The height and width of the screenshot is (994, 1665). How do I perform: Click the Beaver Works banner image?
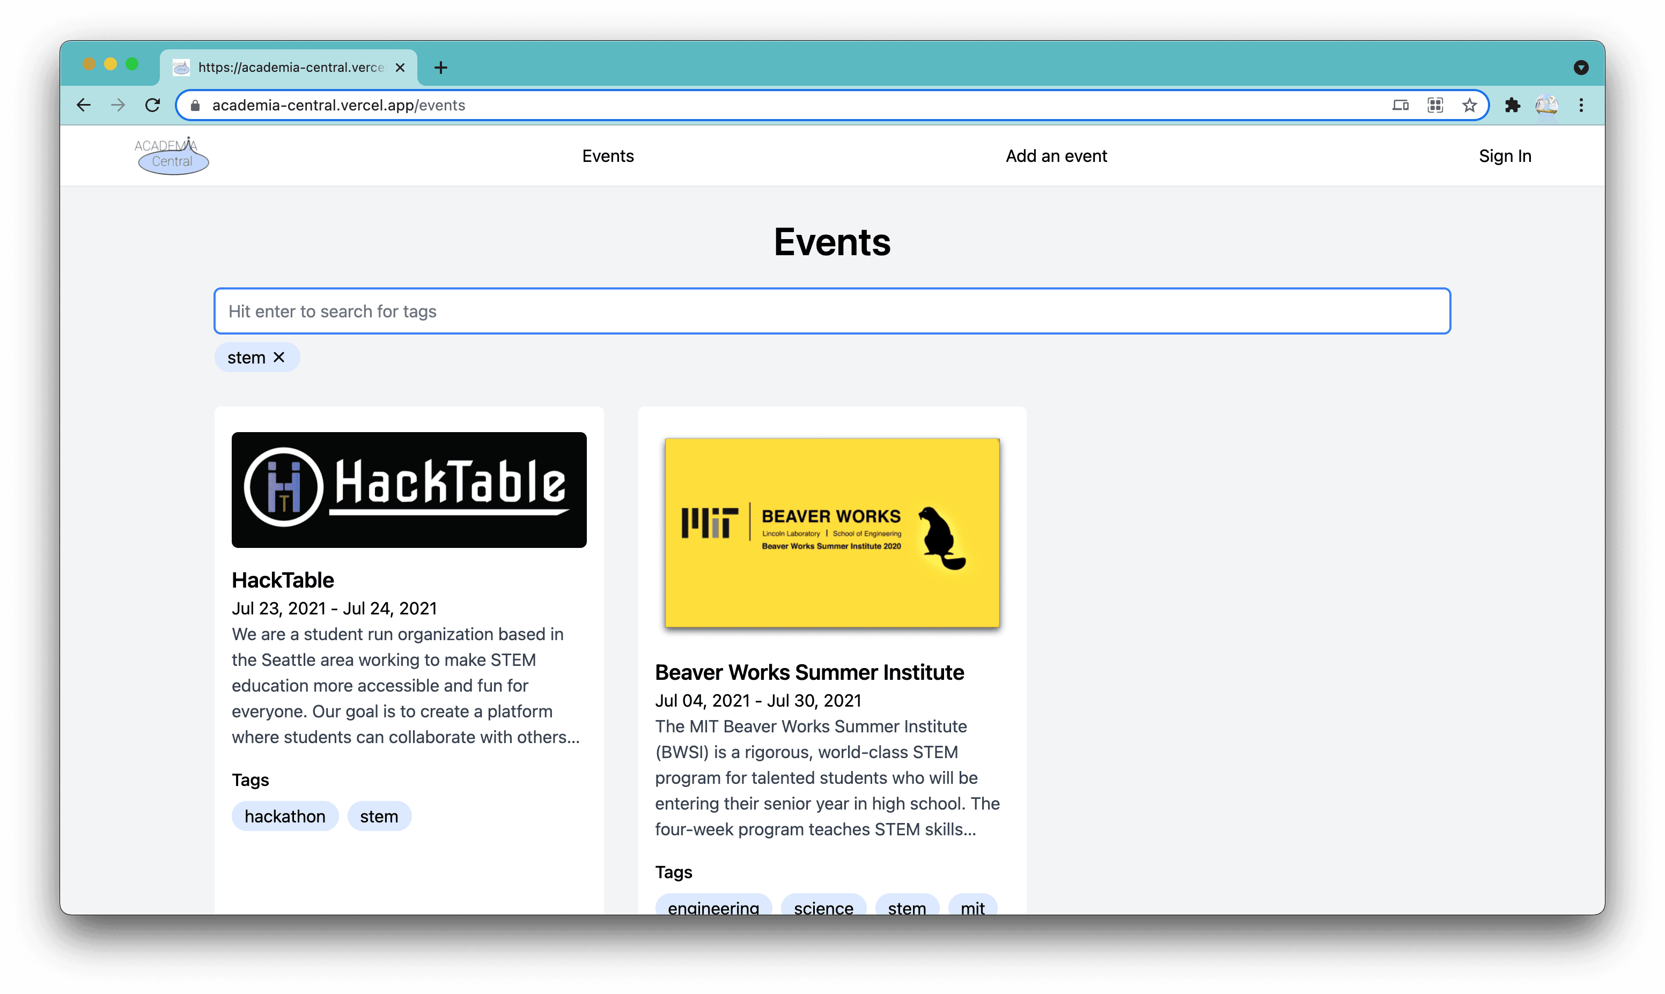click(x=832, y=533)
